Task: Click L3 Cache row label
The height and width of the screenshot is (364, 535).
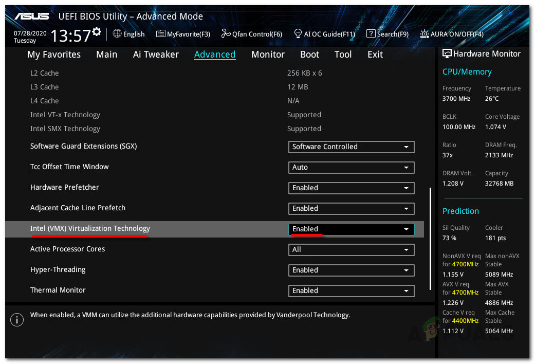Action: [44, 87]
